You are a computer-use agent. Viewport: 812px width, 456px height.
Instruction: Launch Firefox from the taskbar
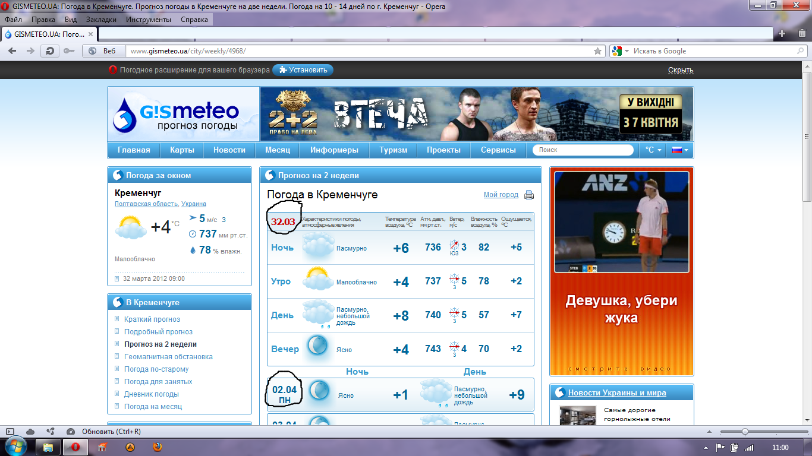157,447
